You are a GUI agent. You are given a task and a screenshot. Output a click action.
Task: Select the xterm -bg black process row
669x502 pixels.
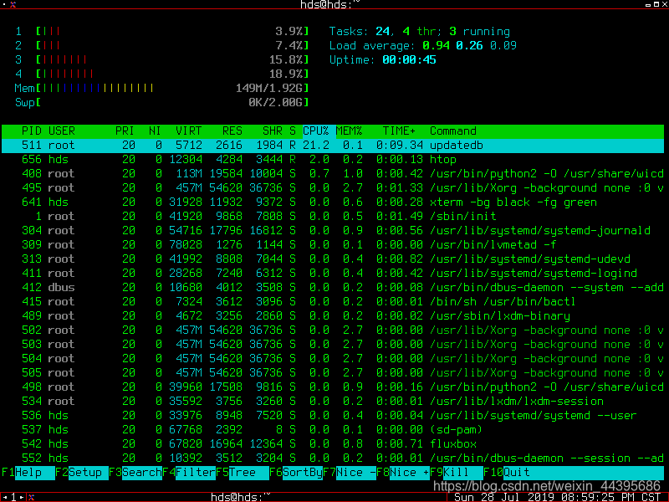click(x=333, y=202)
